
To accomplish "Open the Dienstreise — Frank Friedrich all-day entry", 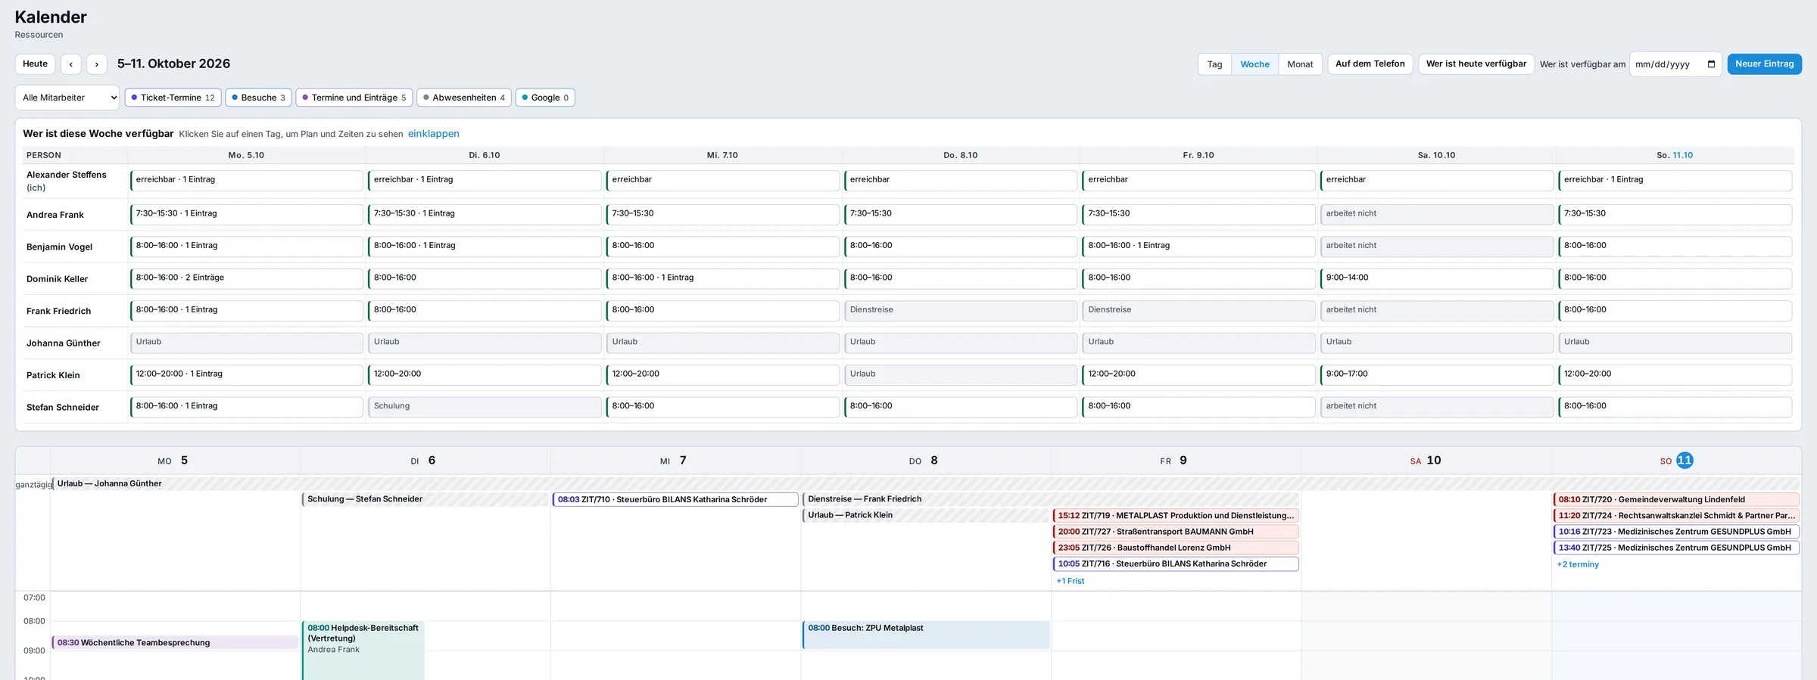I will [1051, 499].
